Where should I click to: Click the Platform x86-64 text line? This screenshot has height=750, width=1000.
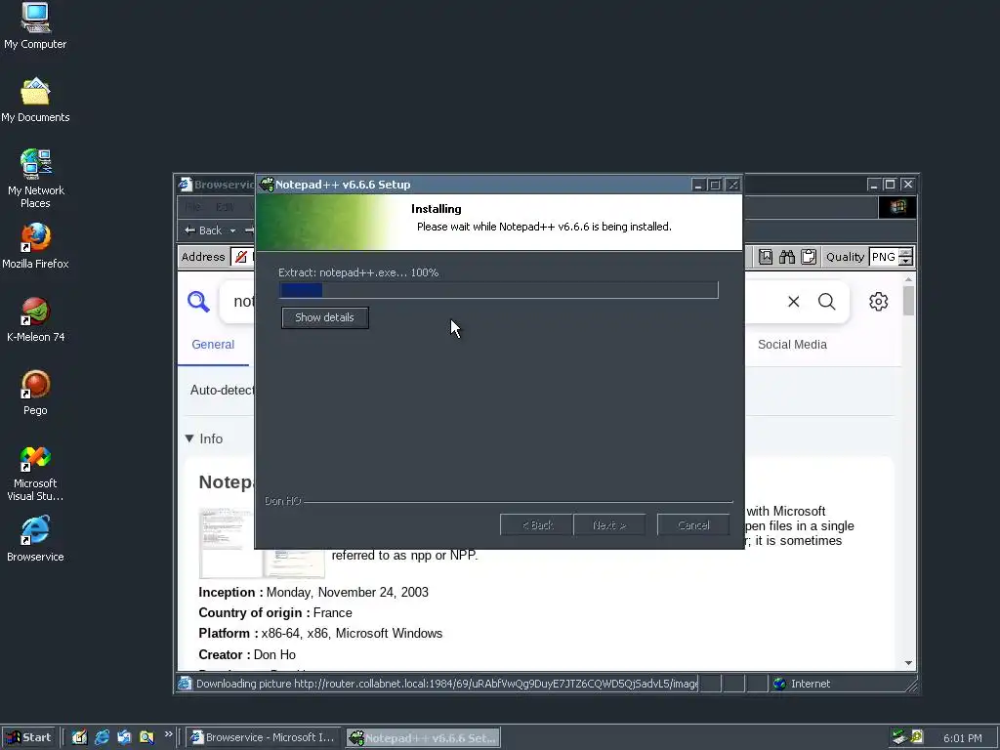click(320, 633)
